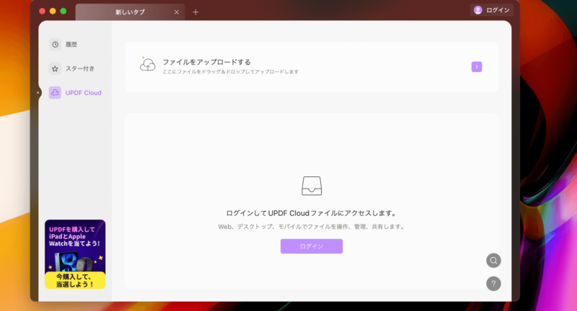577x311 pixels.
Task: Open the search magnifier button
Action: 493,261
